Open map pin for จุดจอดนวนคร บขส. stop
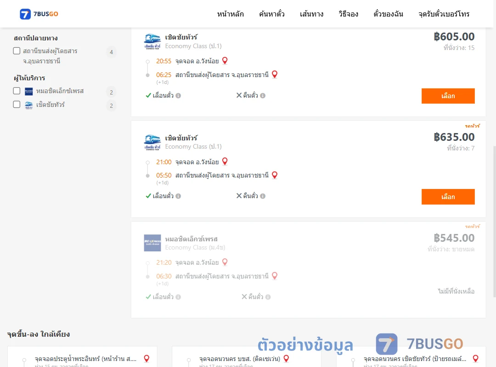Viewport: 496px width, 367px height. pos(286,358)
